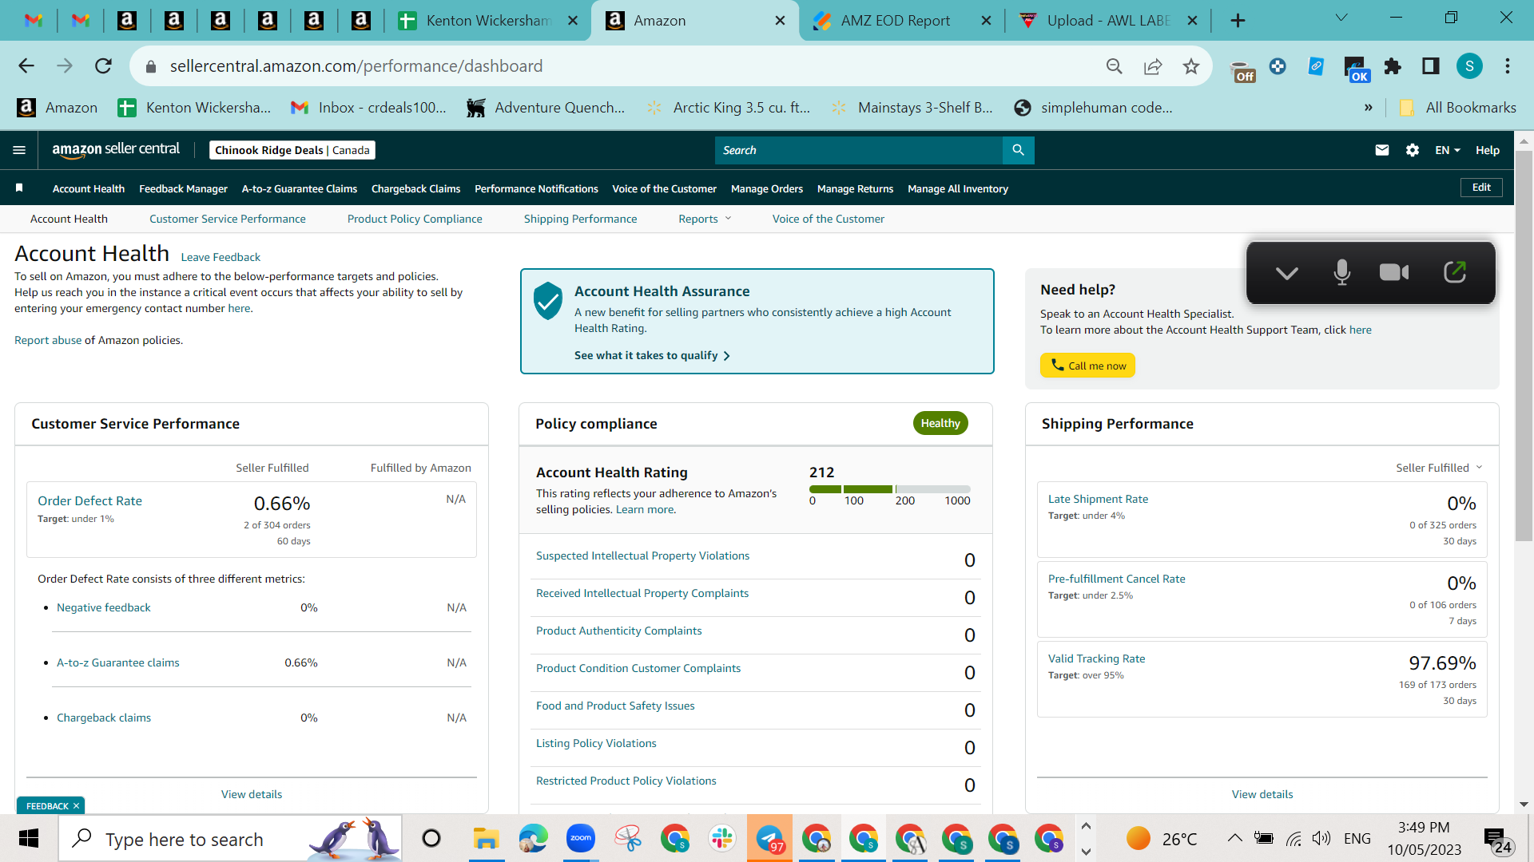Click the Healthy status badge

940,423
